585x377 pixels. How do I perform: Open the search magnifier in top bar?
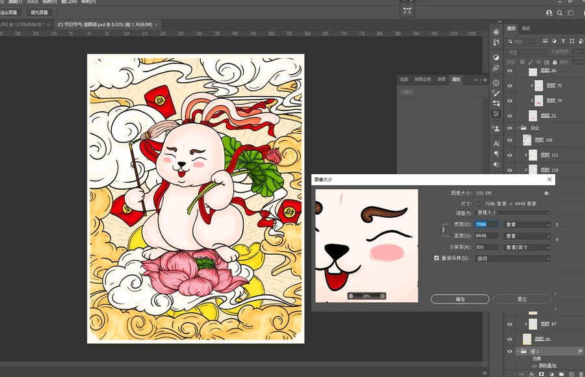pyautogui.click(x=560, y=13)
